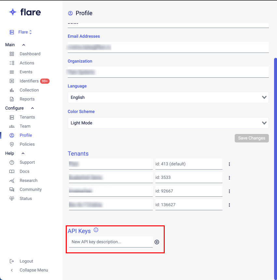Collapse the Help section
This screenshot has height=280, width=277.
tap(23, 153)
